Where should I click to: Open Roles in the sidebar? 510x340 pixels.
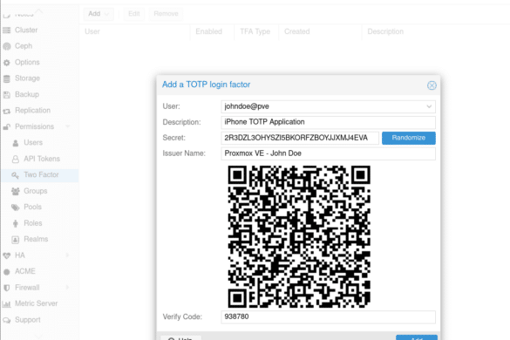click(x=33, y=223)
